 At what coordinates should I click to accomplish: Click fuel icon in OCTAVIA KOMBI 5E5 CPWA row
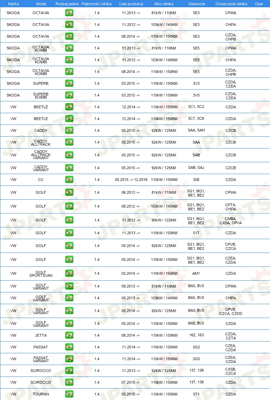pos(69,48)
